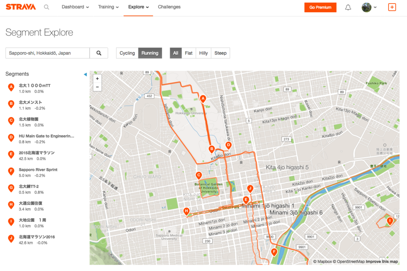Screen dimensions: 407x271
Task: Click the Mapbox attribution link
Action: point(322,261)
